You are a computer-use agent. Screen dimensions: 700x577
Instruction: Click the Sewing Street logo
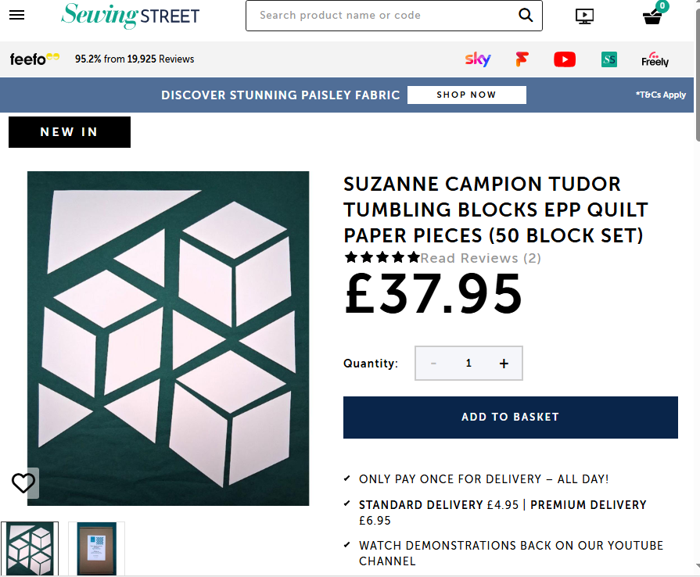tap(130, 16)
